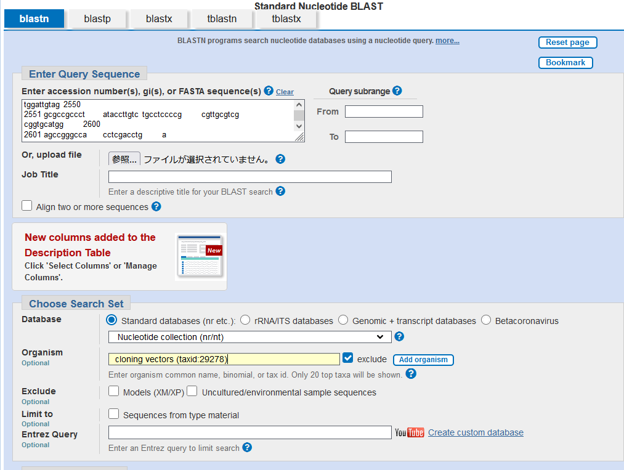This screenshot has width=624, height=470.
Task: Click the New columns Description Table thumbnail
Action: [200, 256]
